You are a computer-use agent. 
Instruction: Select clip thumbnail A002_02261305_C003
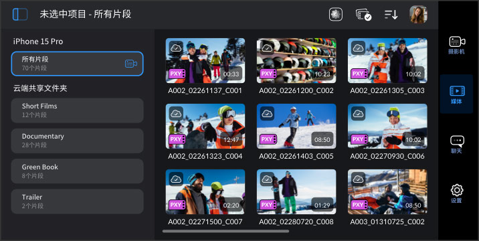click(x=387, y=60)
